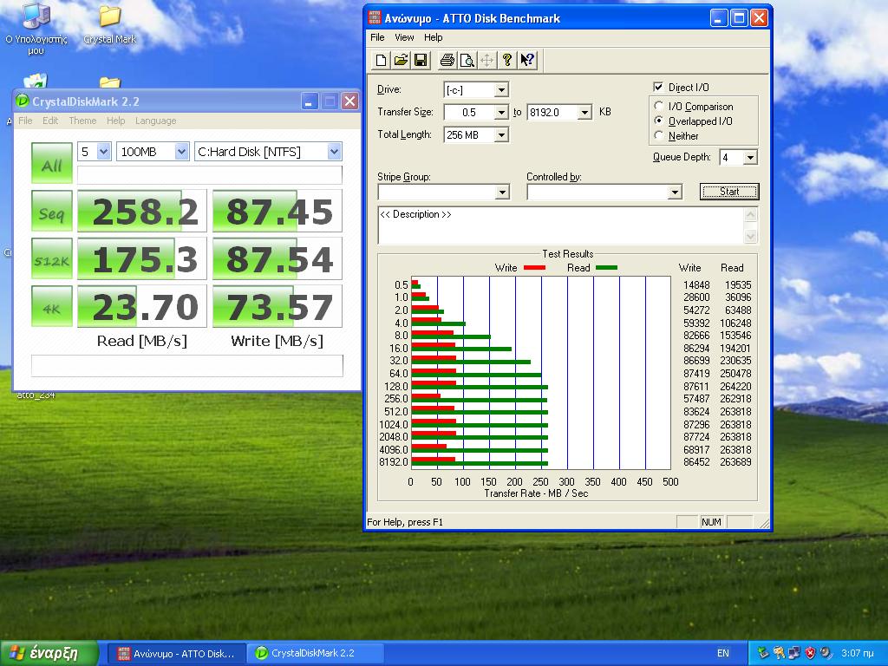
Task: Click the Start button in ATTO
Action: 729,192
